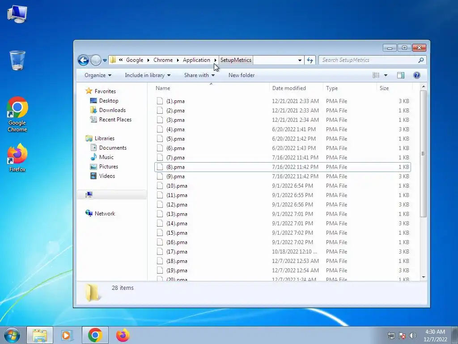
Task: Select the (5).pma file icon
Action: [160, 139]
